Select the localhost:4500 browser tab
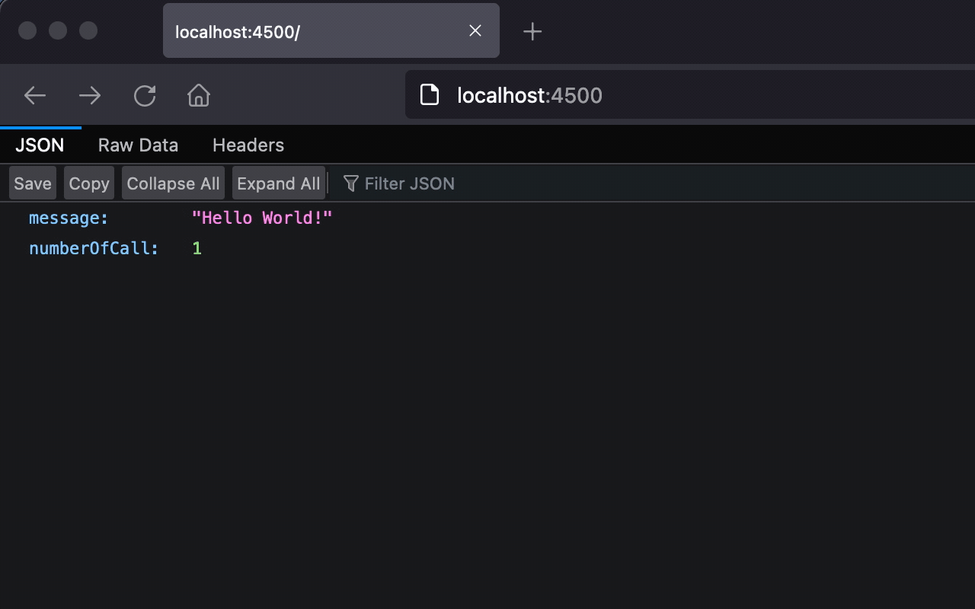Viewport: 975px width, 609px height. pyautogui.click(x=305, y=30)
